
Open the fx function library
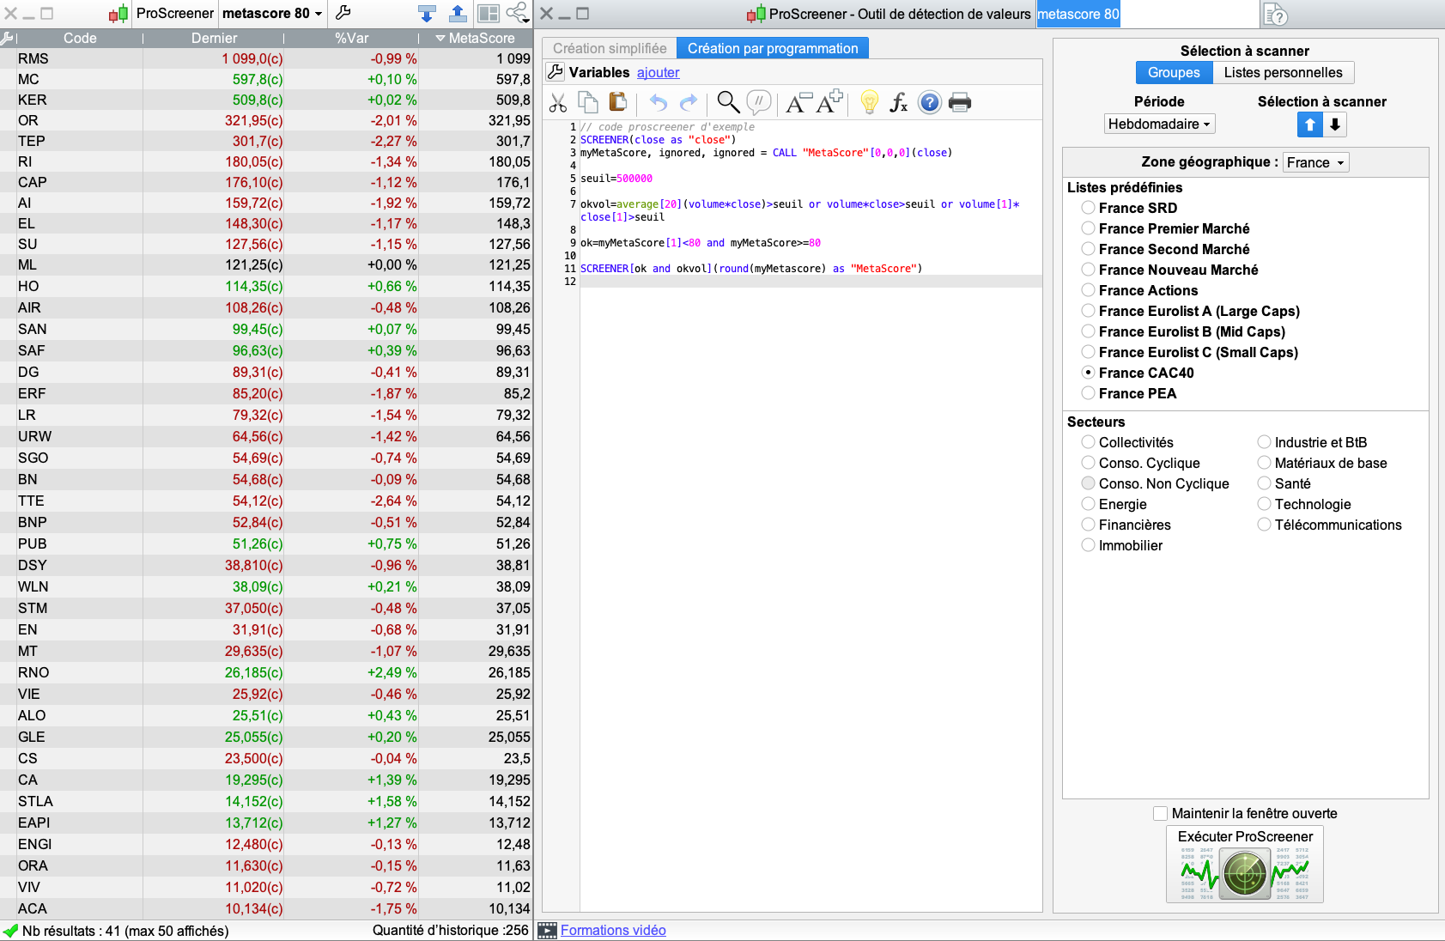coord(898,103)
